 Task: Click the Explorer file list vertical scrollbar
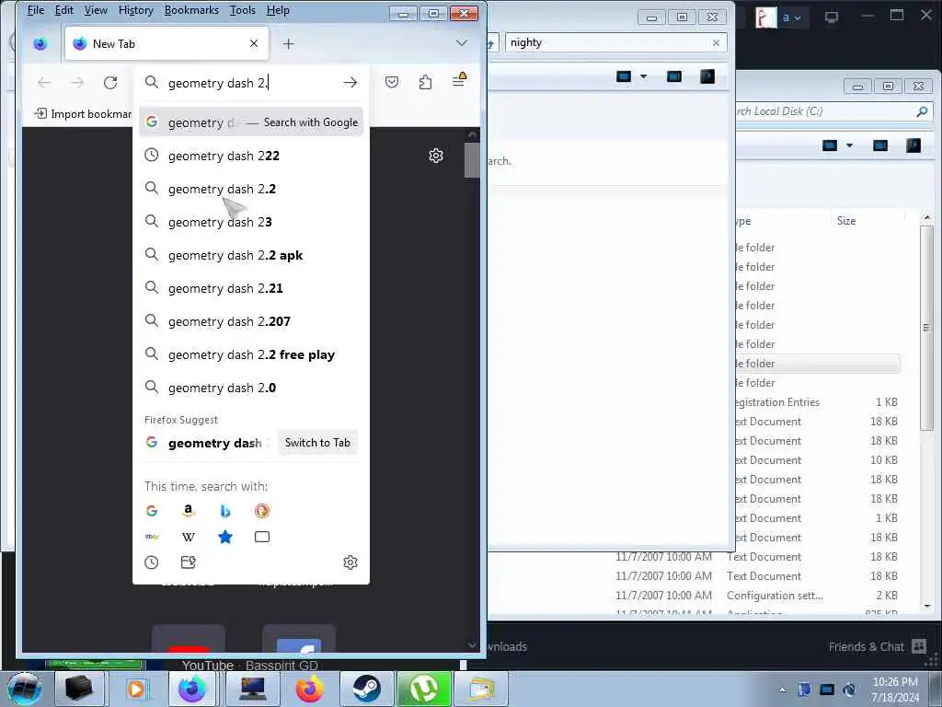tap(927, 328)
